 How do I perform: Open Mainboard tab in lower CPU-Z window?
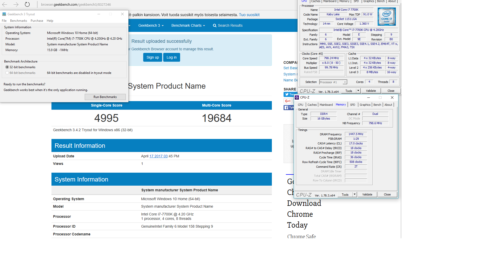(326, 105)
